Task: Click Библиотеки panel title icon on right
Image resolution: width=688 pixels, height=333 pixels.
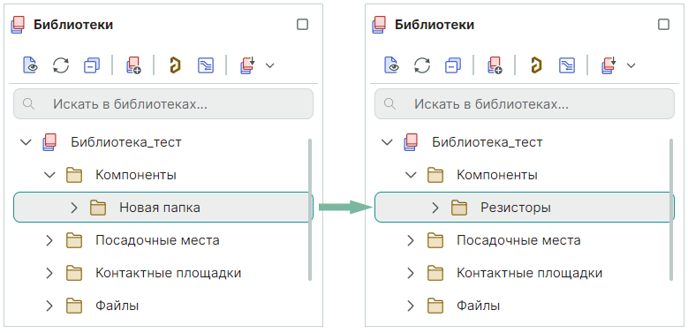Action: [x=379, y=25]
